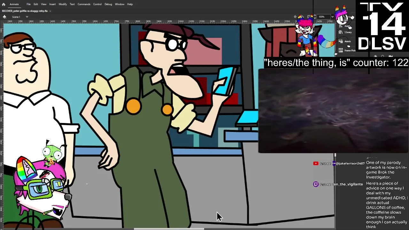409x230 pixels.
Task: Click the Twitch icon beside zen_the_vigilante message
Action: [x=316, y=184]
